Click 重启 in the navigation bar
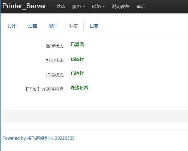The image size is (188, 151). pos(141,7)
